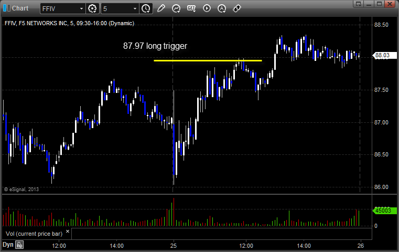
Task: Click the first 12:00 time axis label
Action: tap(59, 246)
